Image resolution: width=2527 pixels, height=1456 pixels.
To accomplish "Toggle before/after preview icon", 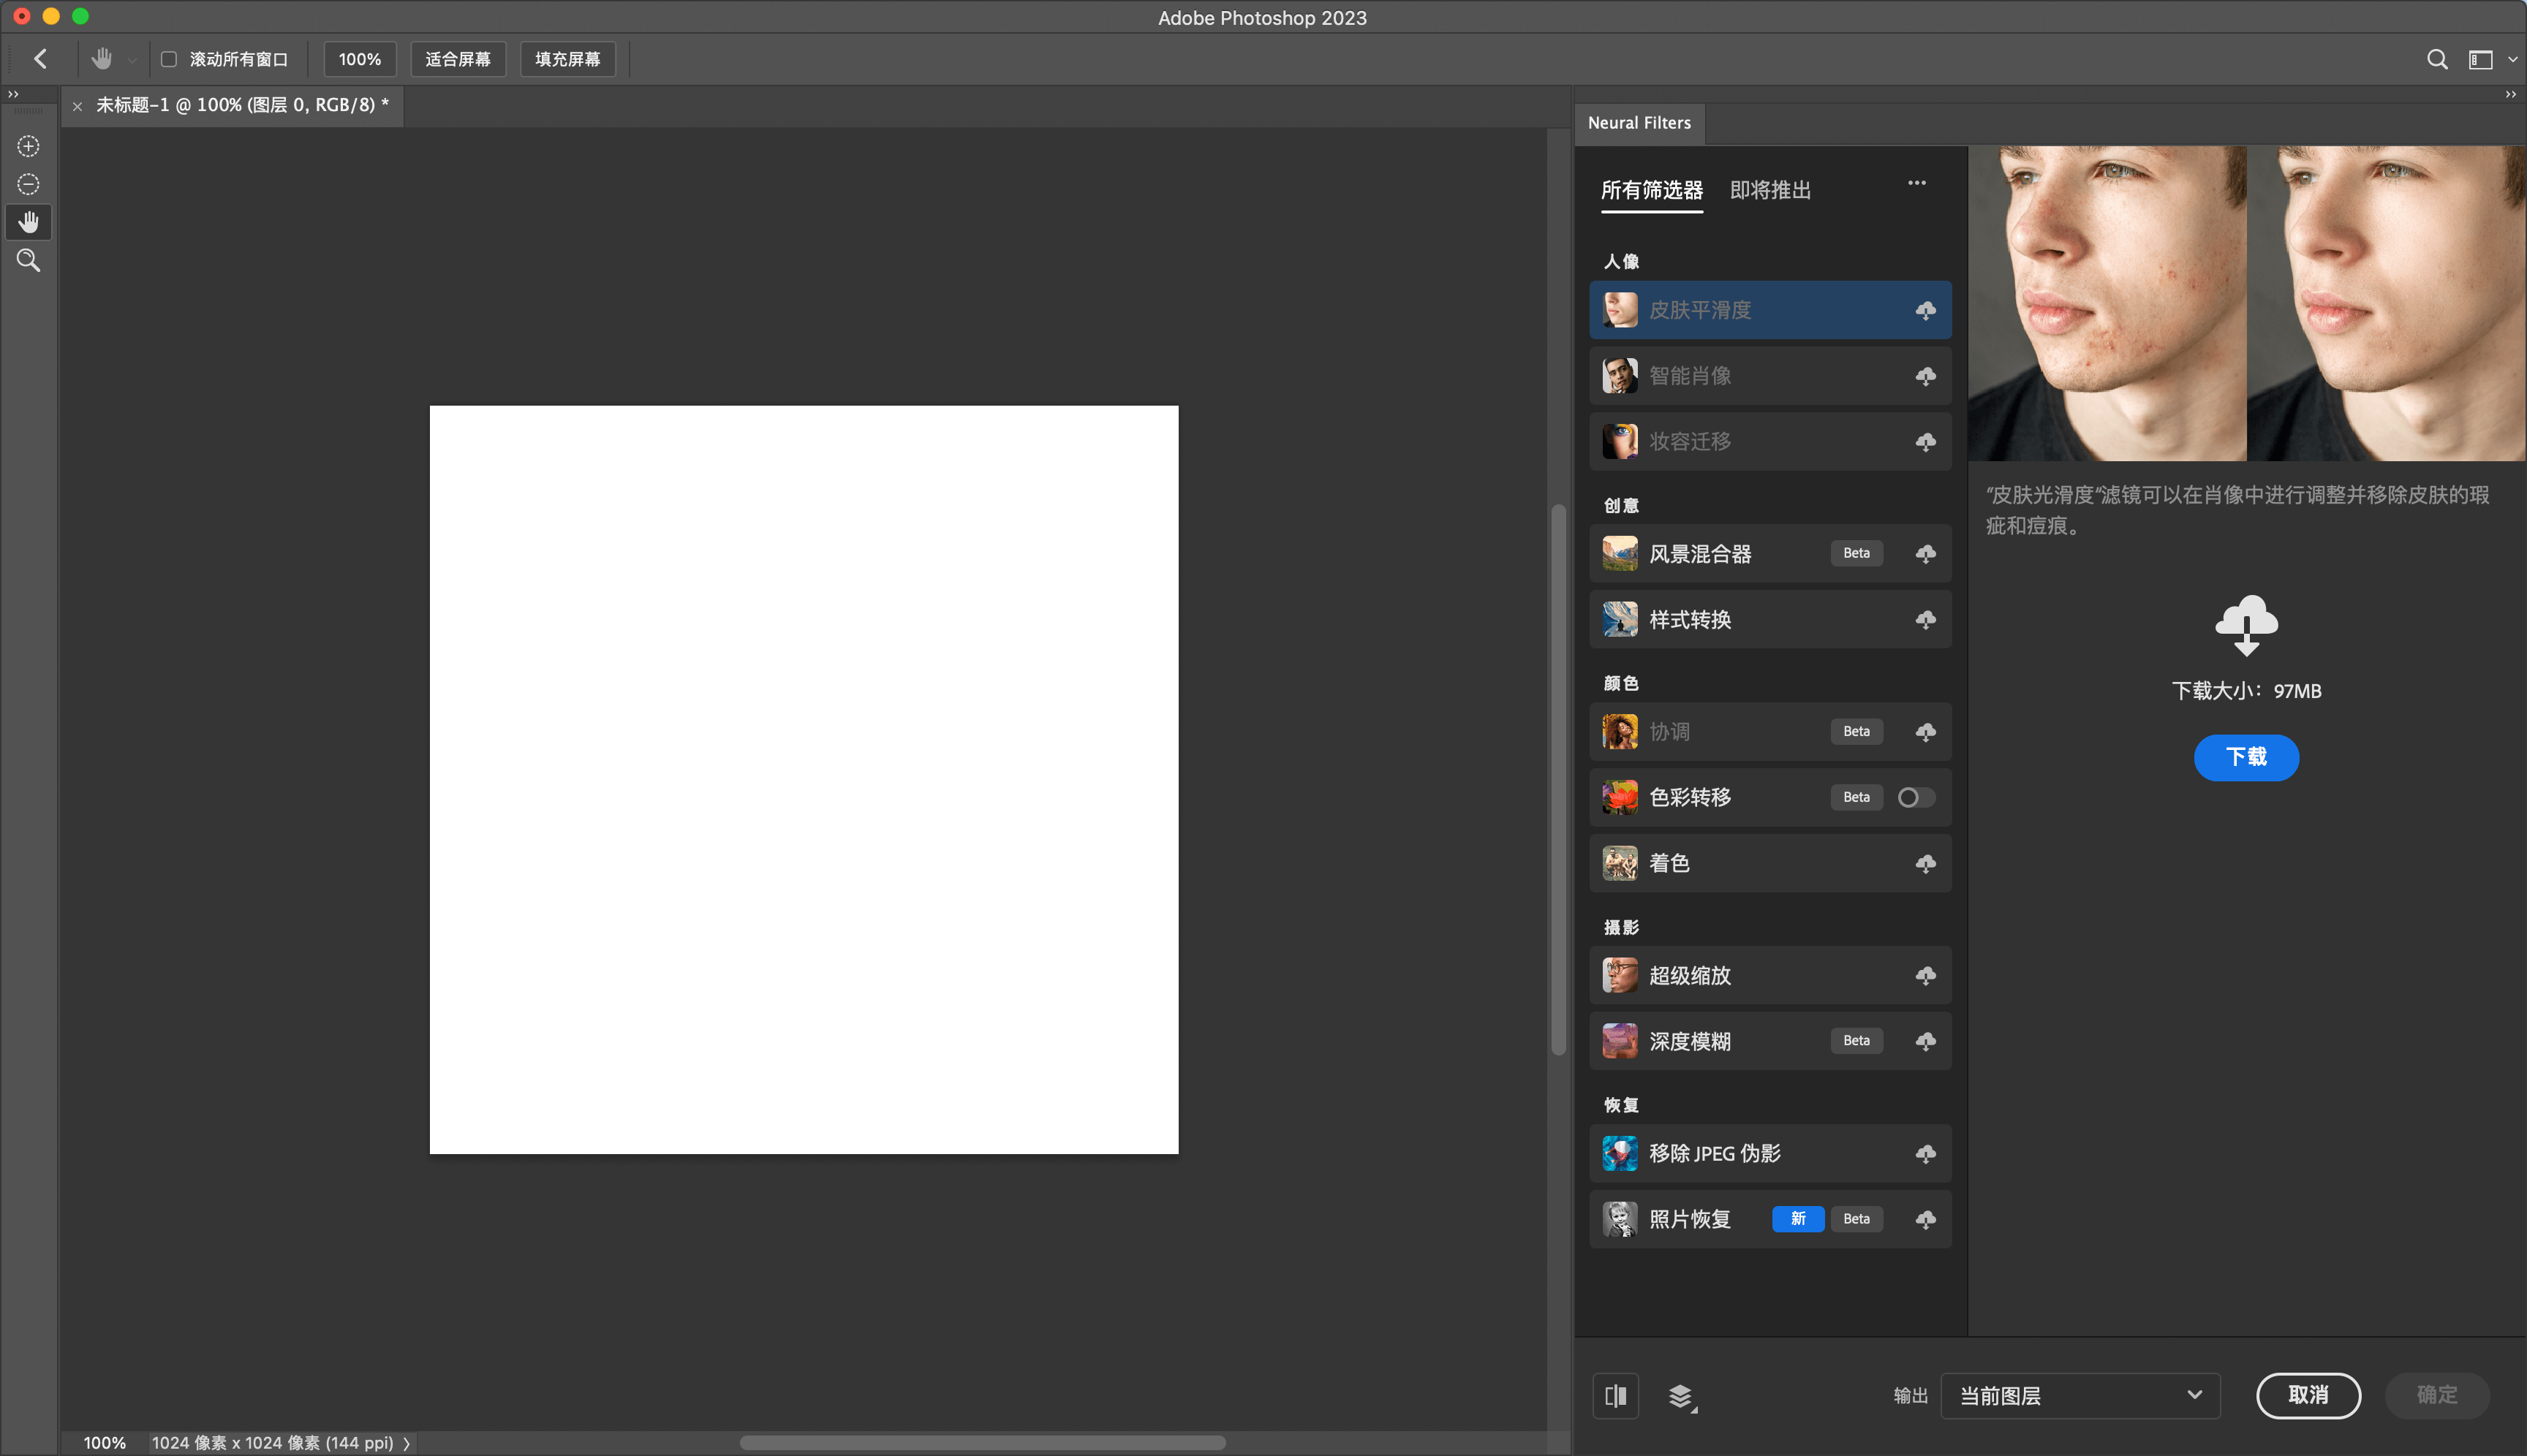I will (x=1616, y=1396).
